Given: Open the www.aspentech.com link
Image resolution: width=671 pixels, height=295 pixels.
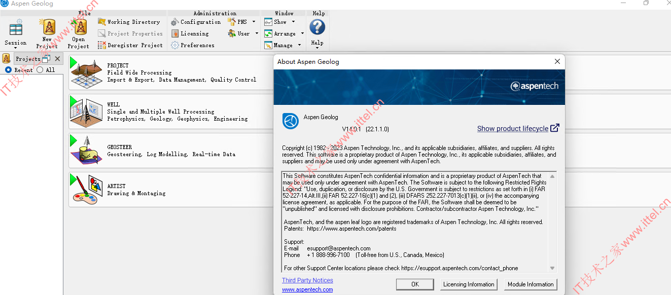Looking at the screenshot, I should point(307,289).
